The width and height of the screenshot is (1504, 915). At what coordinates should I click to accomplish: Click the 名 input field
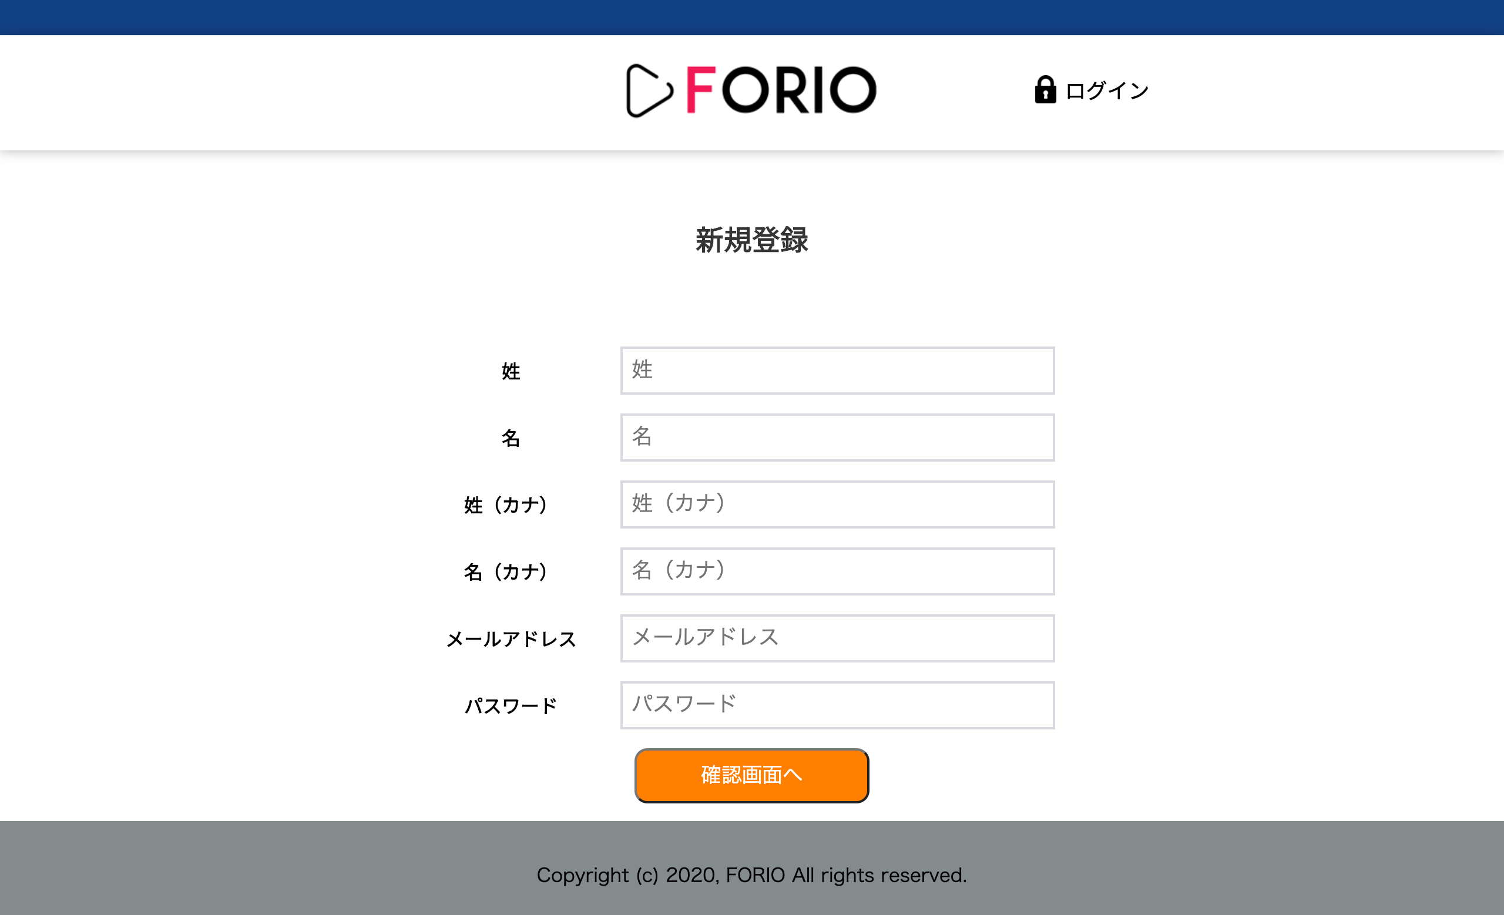pyautogui.click(x=836, y=438)
